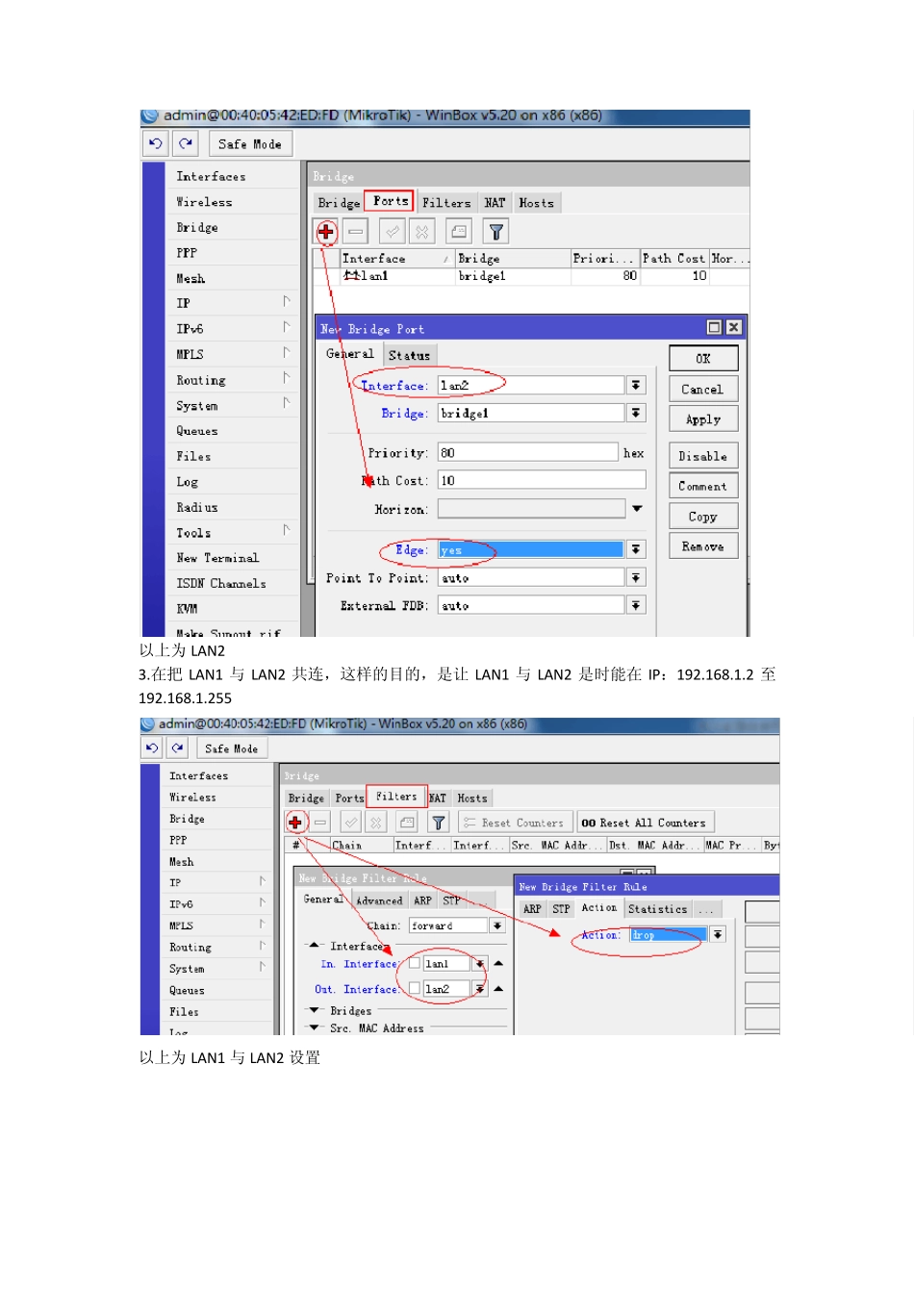The image size is (914, 1293).
Task: Open Action dropdown showing drop
Action: pos(718,934)
